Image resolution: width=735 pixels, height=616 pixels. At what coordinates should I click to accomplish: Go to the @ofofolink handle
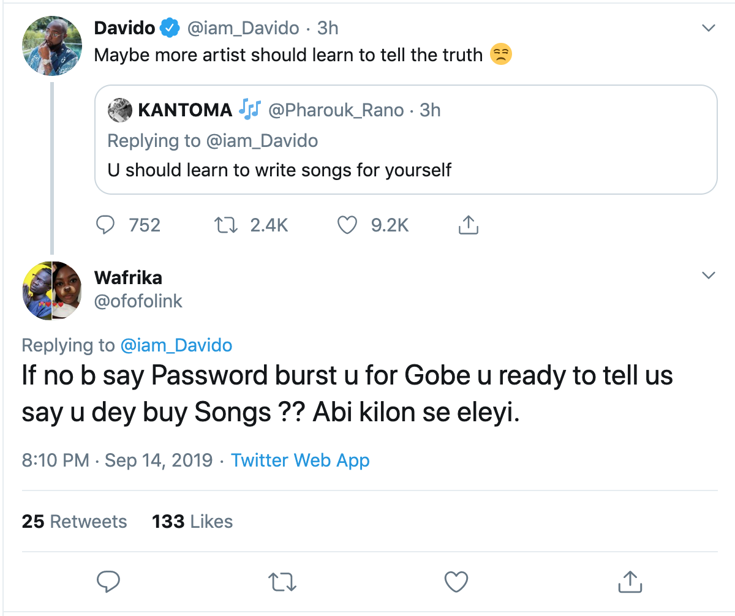[x=138, y=301]
